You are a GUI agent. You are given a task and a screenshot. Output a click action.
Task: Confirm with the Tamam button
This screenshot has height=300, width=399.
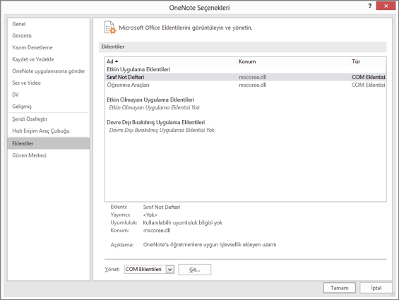pyautogui.click(x=340, y=288)
